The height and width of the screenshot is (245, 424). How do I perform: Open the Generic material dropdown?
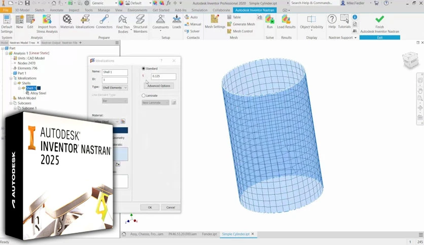tap(105, 3)
